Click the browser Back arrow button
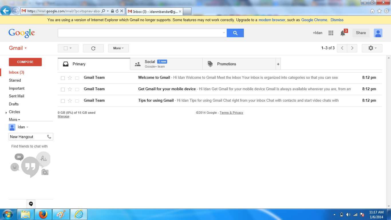 tap(5, 11)
